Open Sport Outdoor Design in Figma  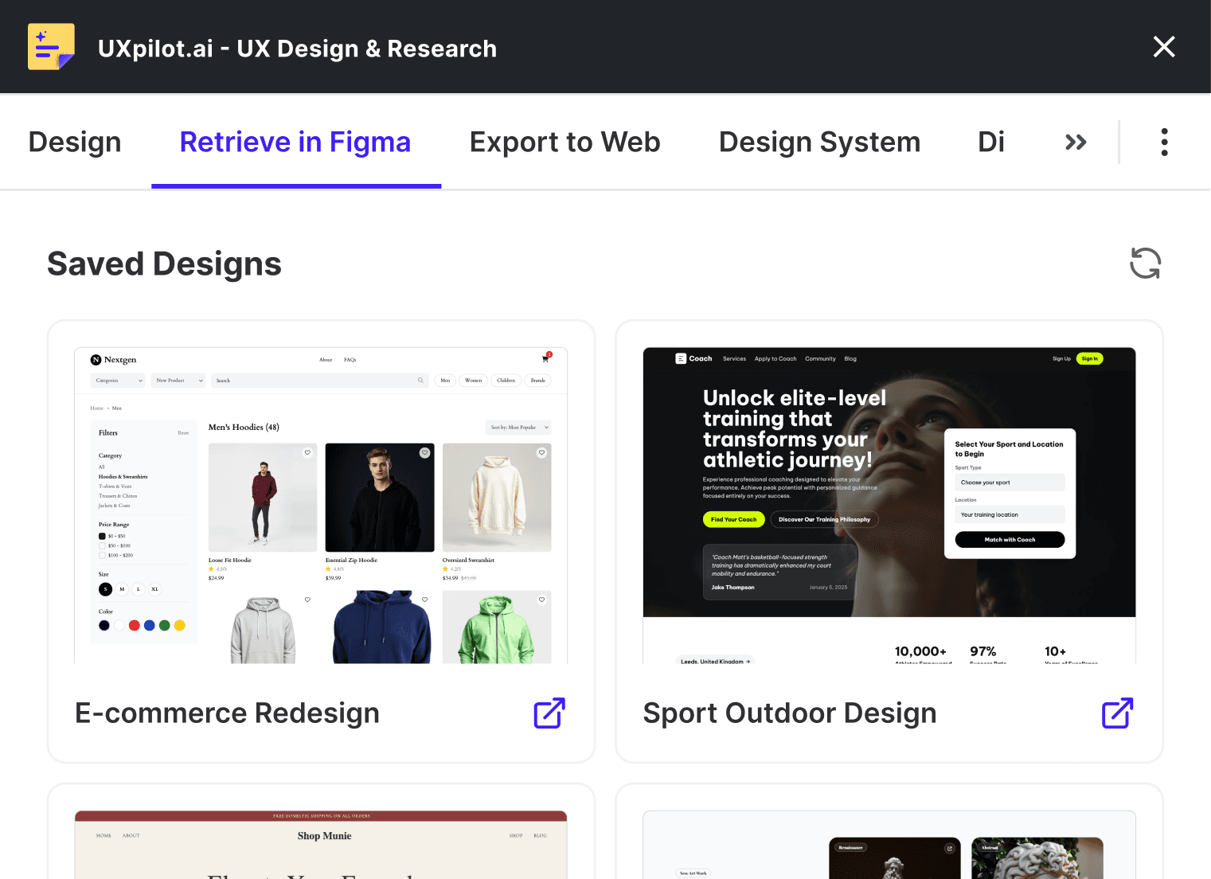point(1116,713)
